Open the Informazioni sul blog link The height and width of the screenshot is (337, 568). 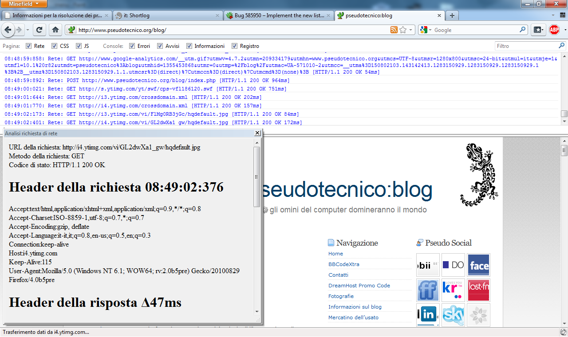pos(355,307)
